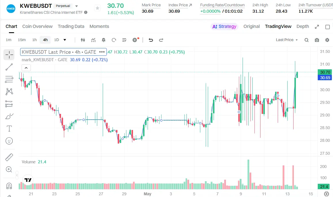The height and width of the screenshot is (197, 333).
Task: Open the Index Price link
Action: 180,5
